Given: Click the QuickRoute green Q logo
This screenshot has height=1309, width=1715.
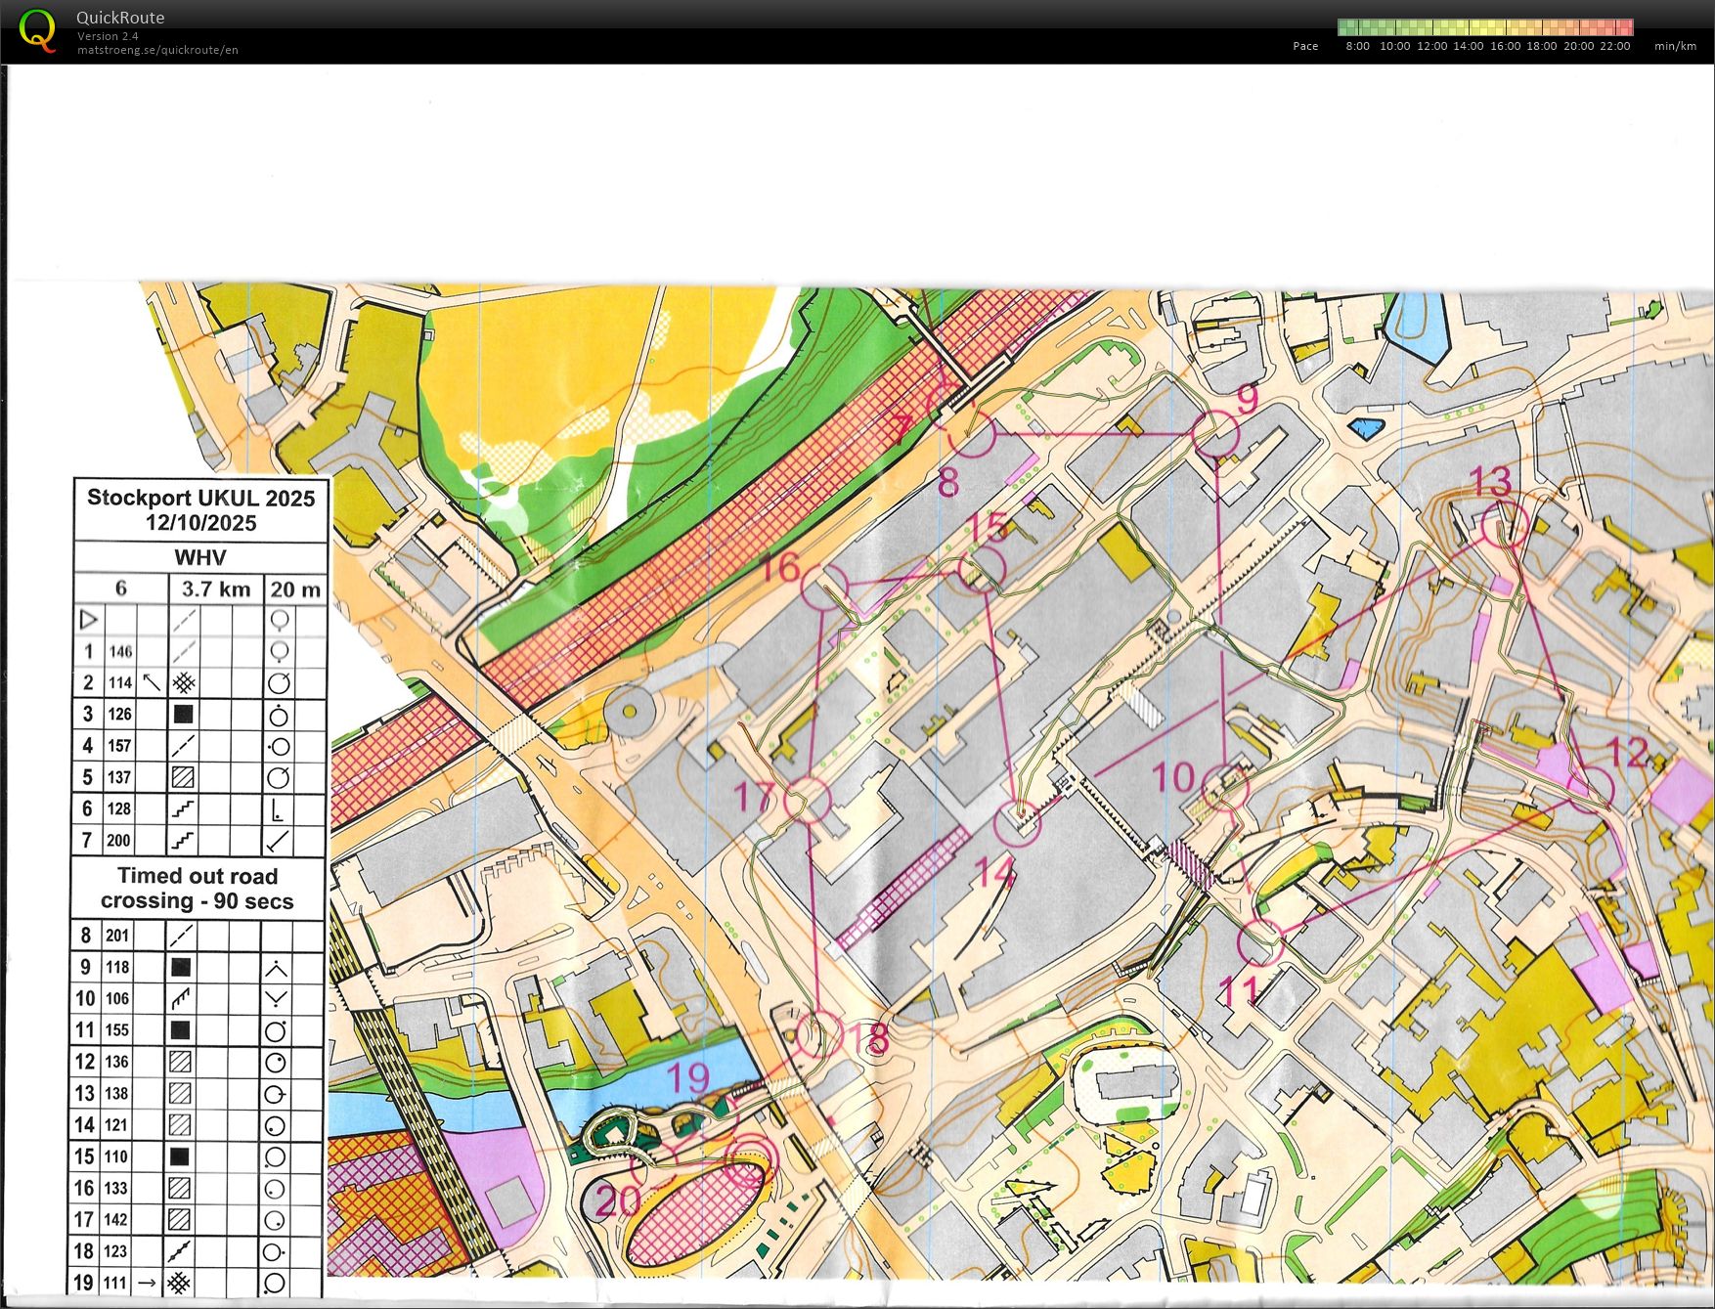Looking at the screenshot, I should coord(37,30).
